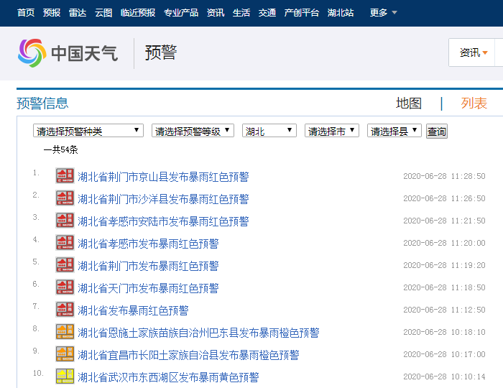Image resolution: width=503 pixels, height=388 pixels.
Task: Open 雷达 in the top navigation bar
Action: point(78,13)
